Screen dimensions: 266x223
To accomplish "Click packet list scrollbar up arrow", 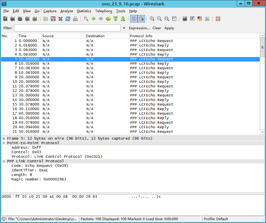I will 262,35.
